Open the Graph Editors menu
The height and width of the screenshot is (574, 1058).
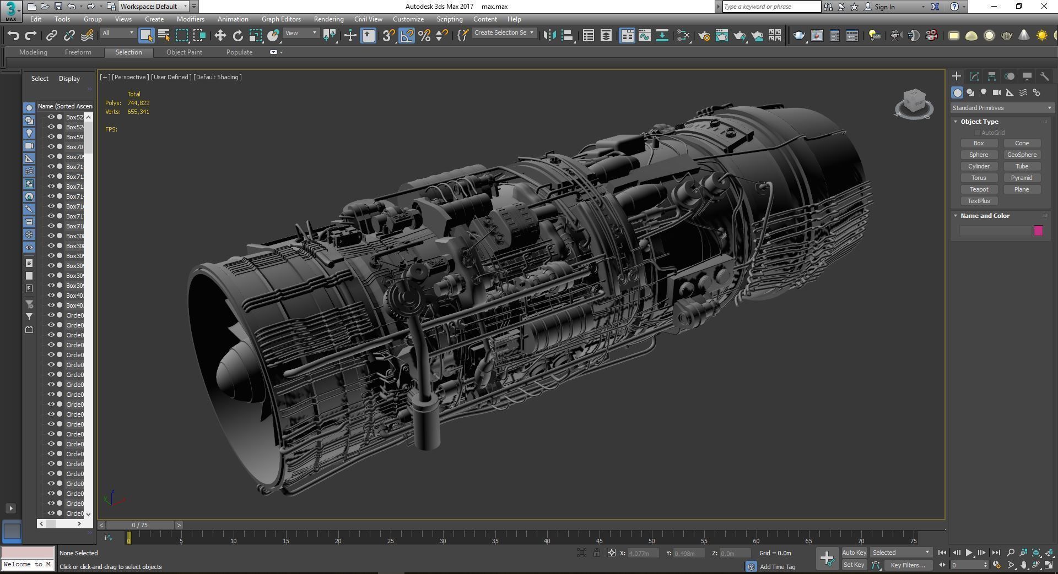281,19
